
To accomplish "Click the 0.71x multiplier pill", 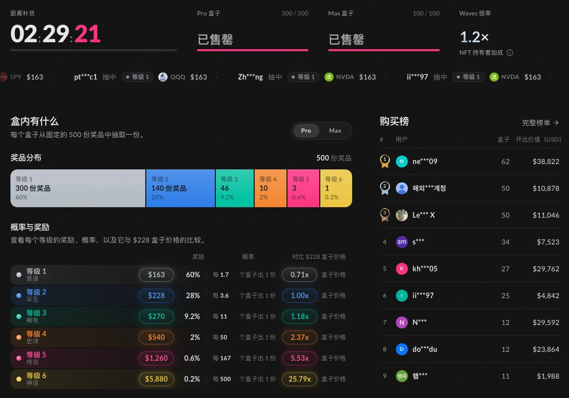I will click(x=300, y=275).
